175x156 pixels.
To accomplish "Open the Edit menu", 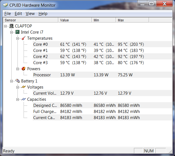I will click(x=18, y=14).
